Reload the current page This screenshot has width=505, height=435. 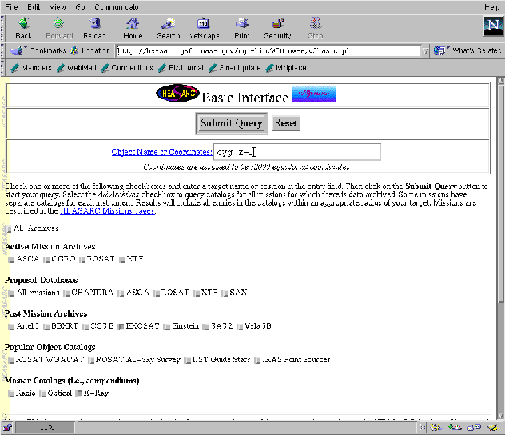tap(94, 28)
